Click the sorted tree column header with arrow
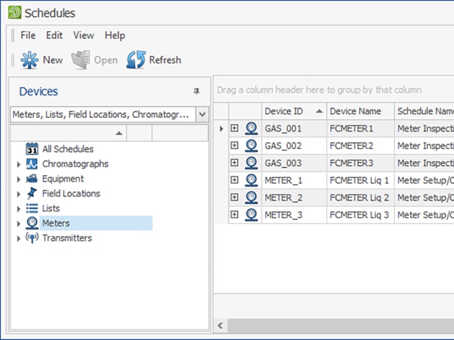This screenshot has width=454, height=340. (68, 133)
